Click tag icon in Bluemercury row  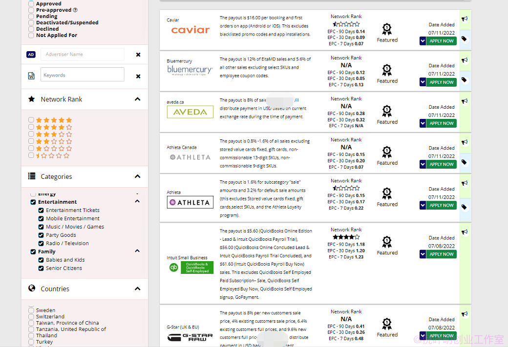[464, 80]
